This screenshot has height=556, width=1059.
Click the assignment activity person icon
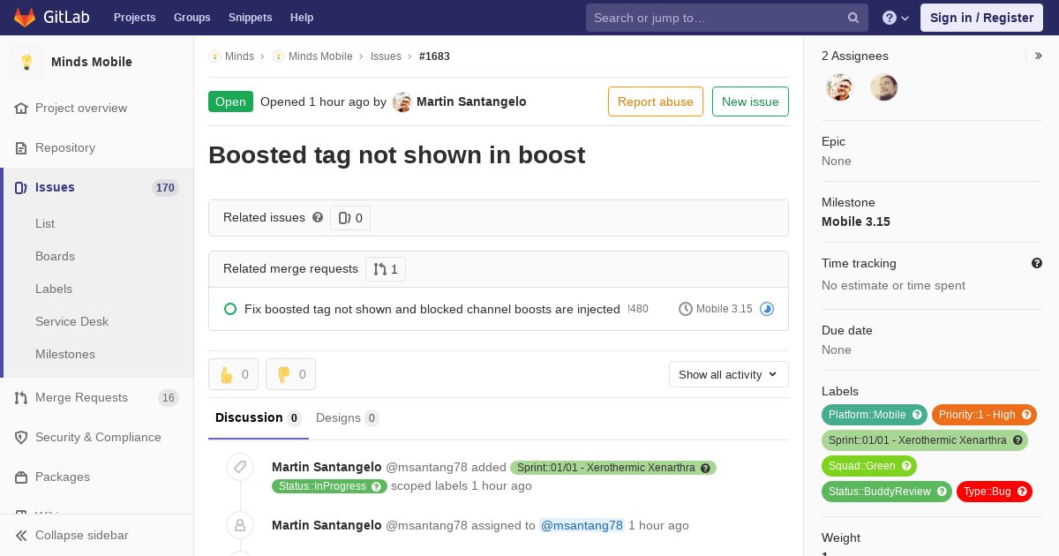click(x=240, y=525)
